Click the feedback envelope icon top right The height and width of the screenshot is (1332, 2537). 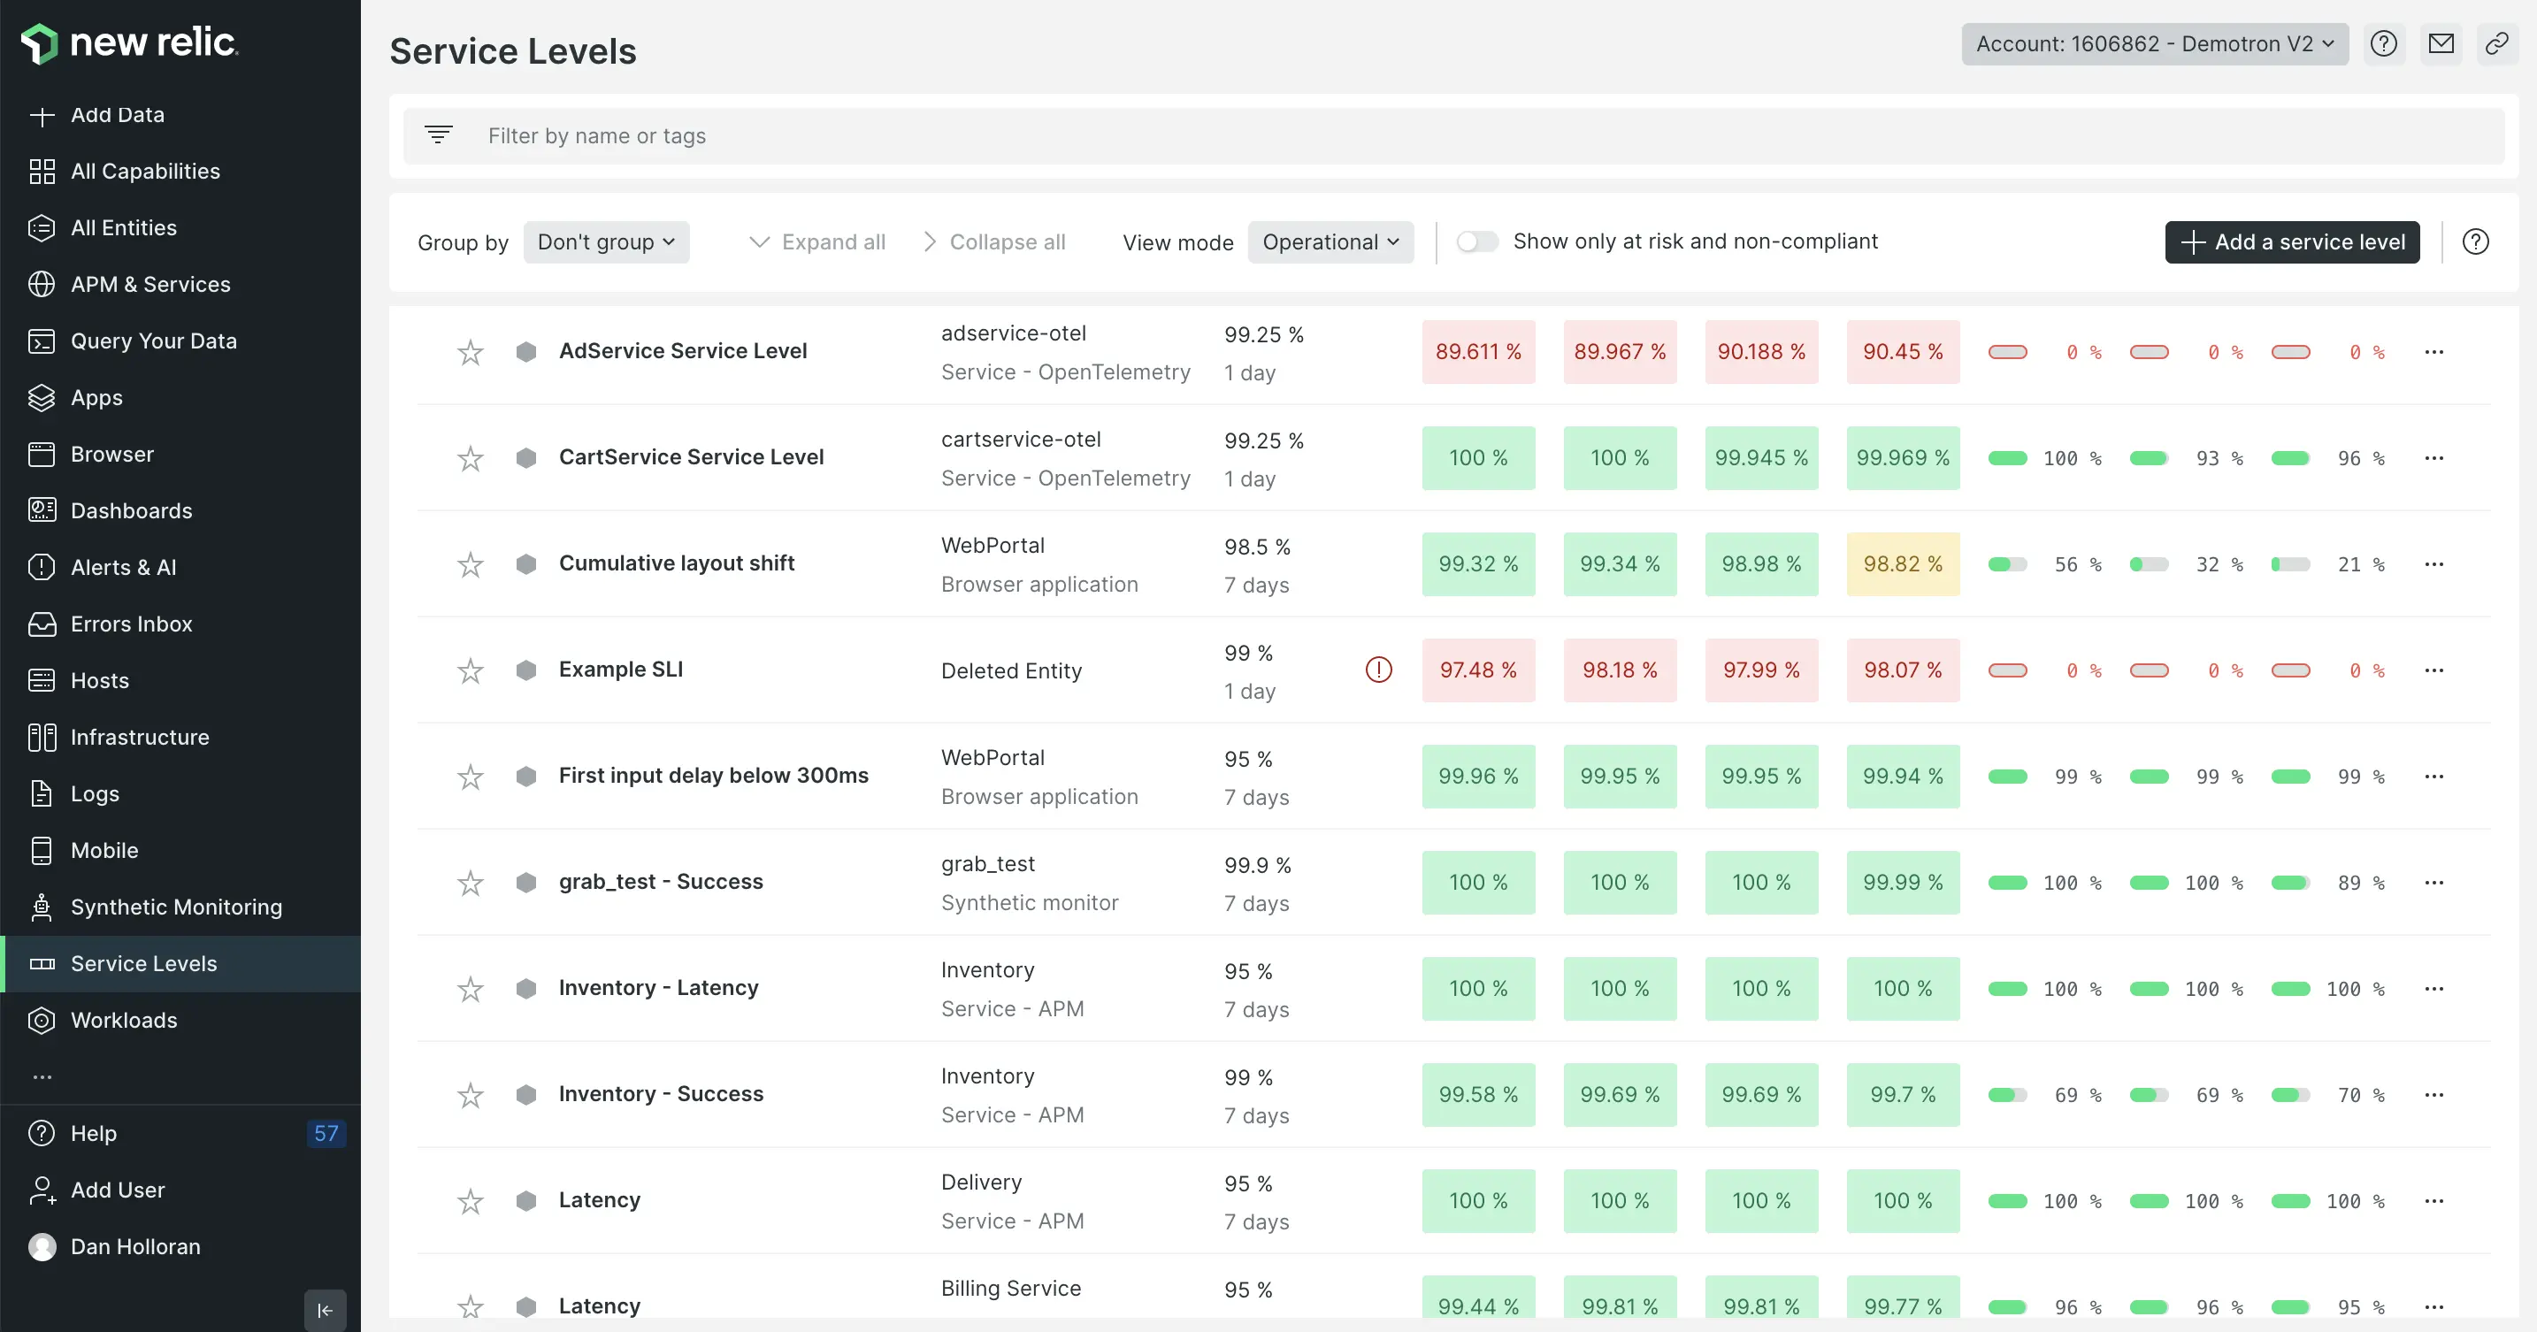coord(2441,43)
